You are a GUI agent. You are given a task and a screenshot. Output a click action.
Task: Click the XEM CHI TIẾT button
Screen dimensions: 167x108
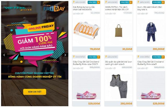tap(35, 92)
